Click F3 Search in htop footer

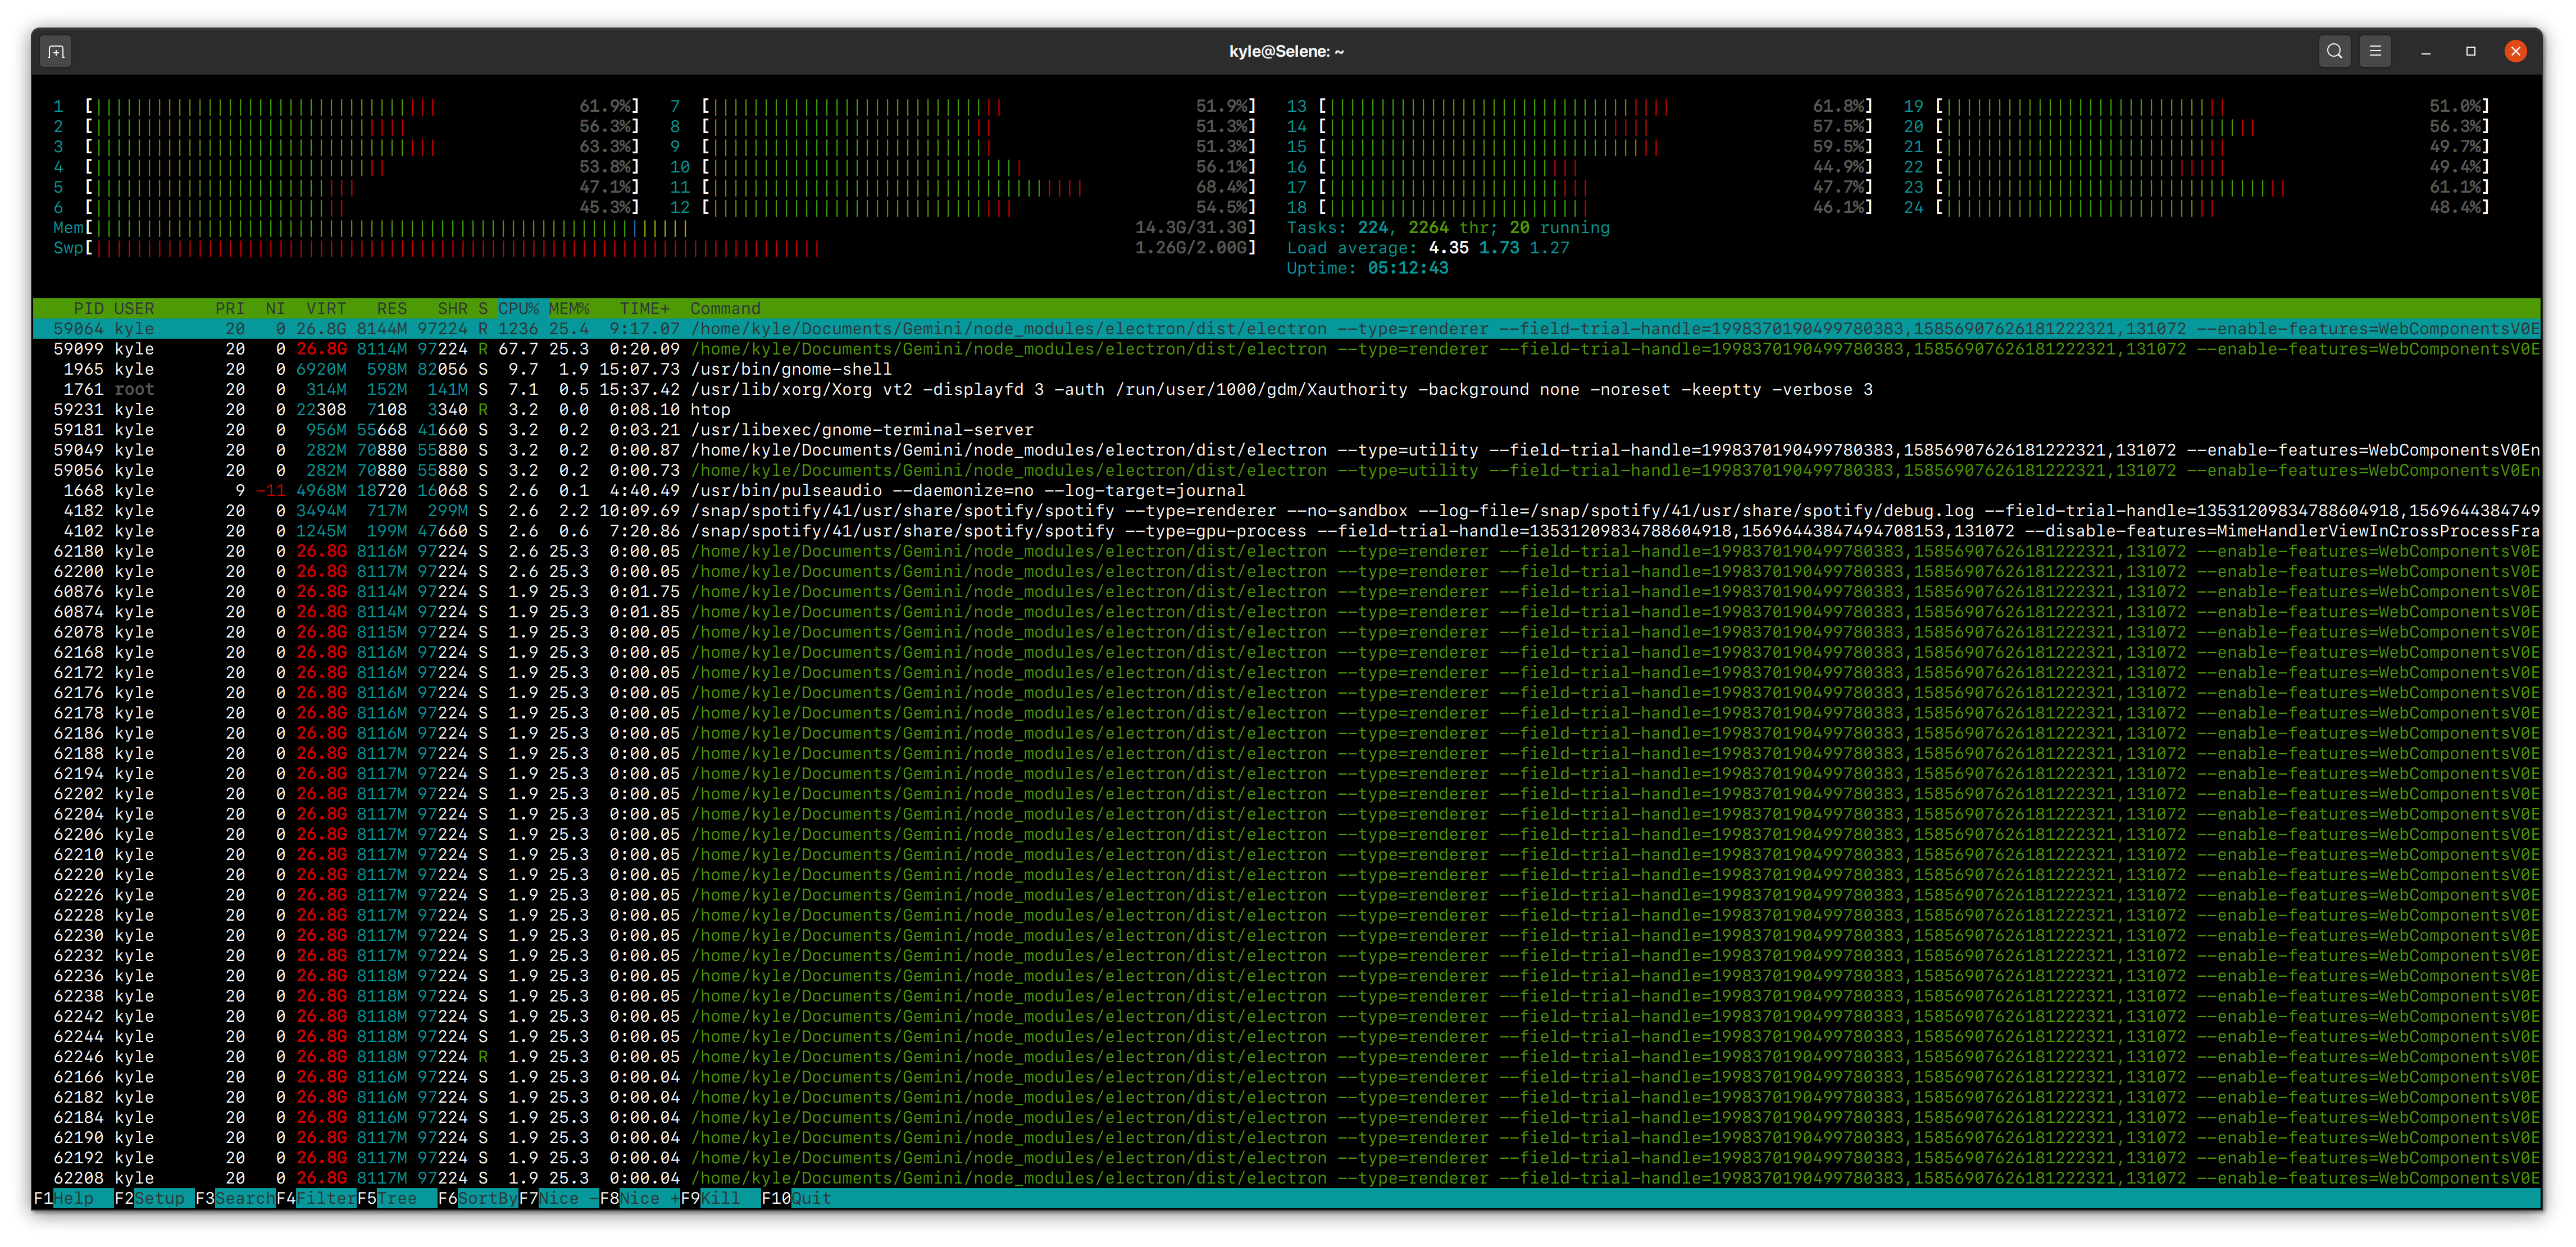click(x=235, y=1198)
